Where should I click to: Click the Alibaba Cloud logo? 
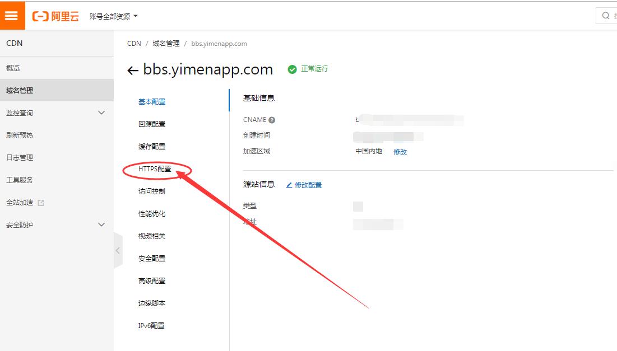[x=55, y=16]
